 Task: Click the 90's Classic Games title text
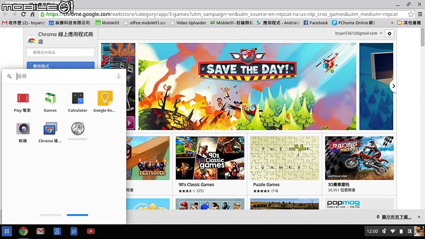coord(196,185)
